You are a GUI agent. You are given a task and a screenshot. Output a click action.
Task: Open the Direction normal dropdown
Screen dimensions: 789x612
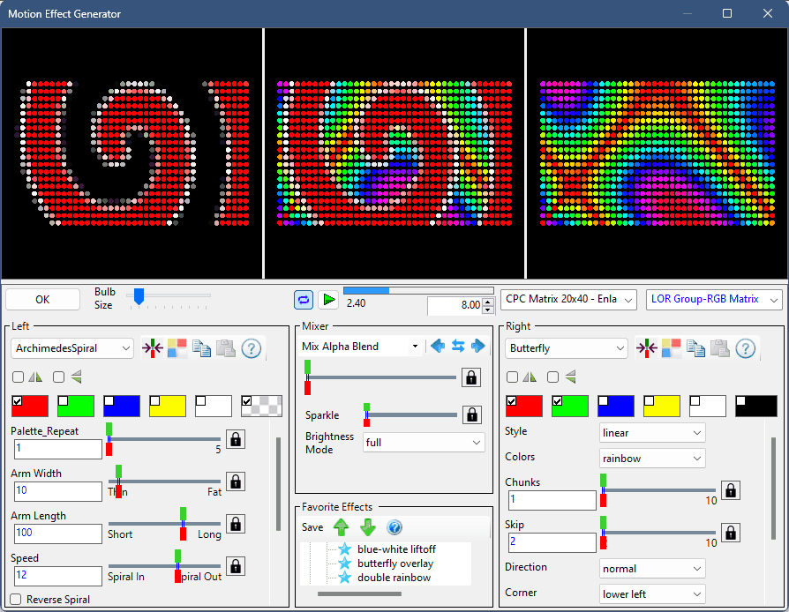pyautogui.click(x=652, y=569)
